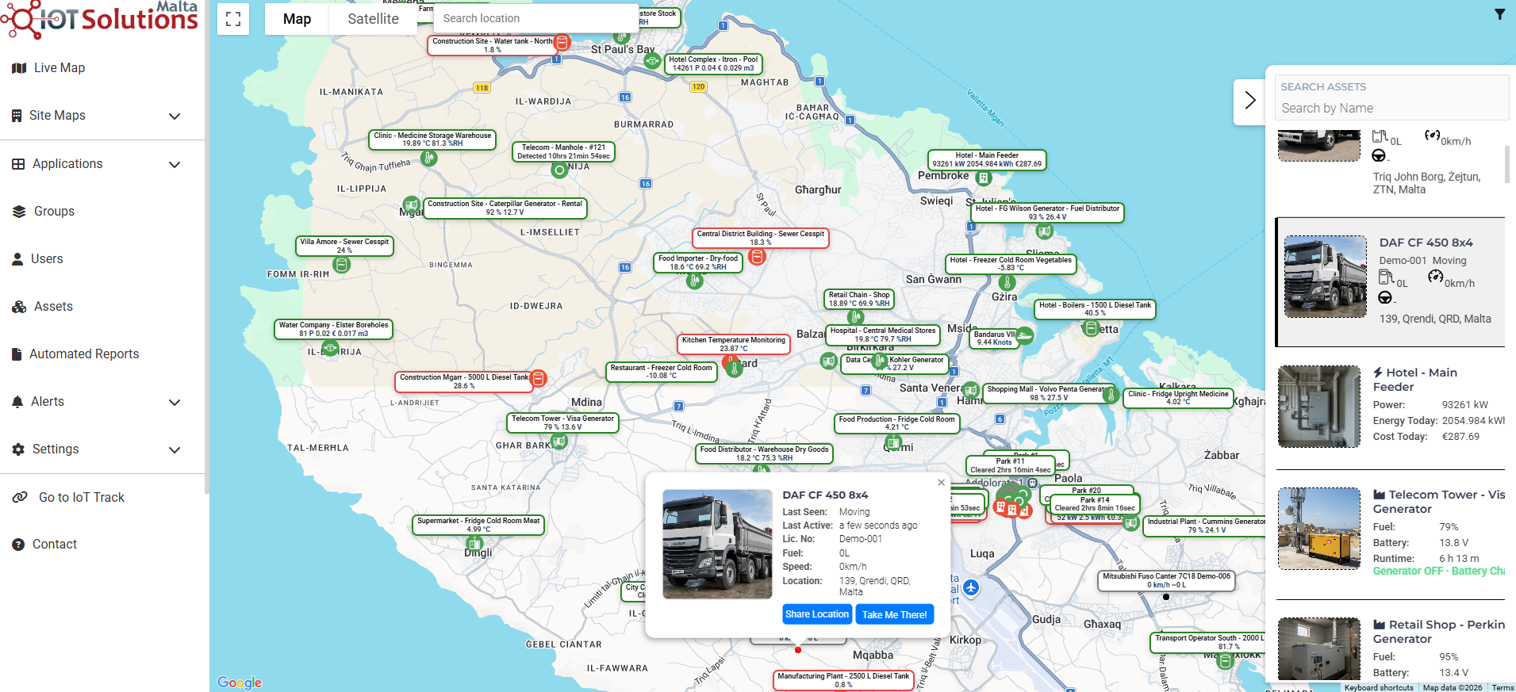The width and height of the screenshot is (1516, 692).
Task: Select the Retail Shop generator thumbnail
Action: (x=1319, y=649)
